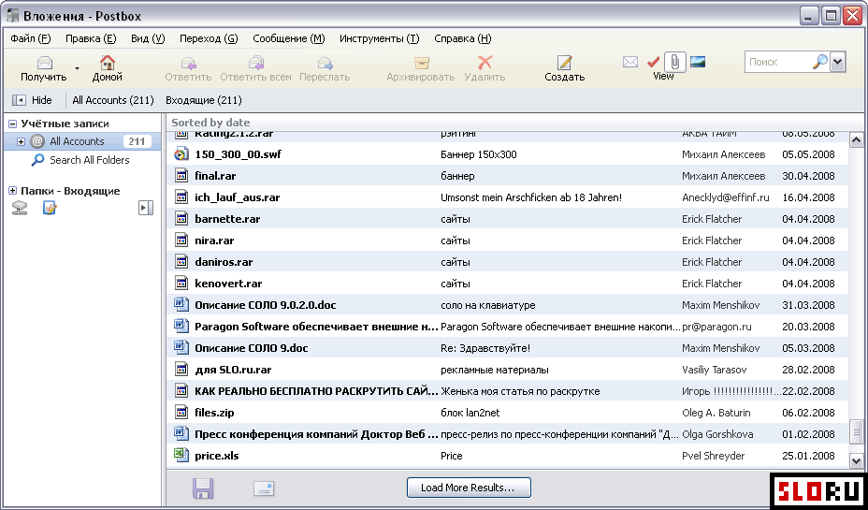The height and width of the screenshot is (510, 868).
Task: Click sender Михаил Алексеев for final.rar
Action: point(724,176)
